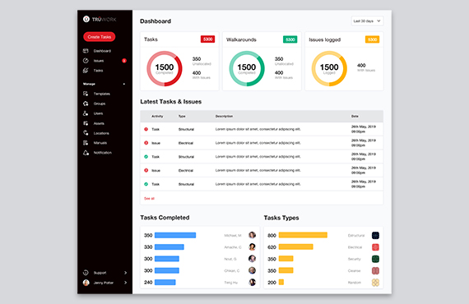The width and height of the screenshot is (469, 304).
Task: Open the Tasks sidebar icon
Action: tap(86, 71)
